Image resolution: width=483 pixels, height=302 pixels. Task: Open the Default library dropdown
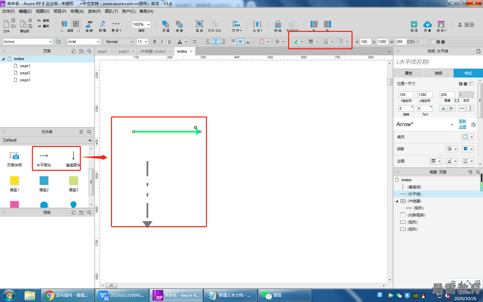(x=90, y=140)
